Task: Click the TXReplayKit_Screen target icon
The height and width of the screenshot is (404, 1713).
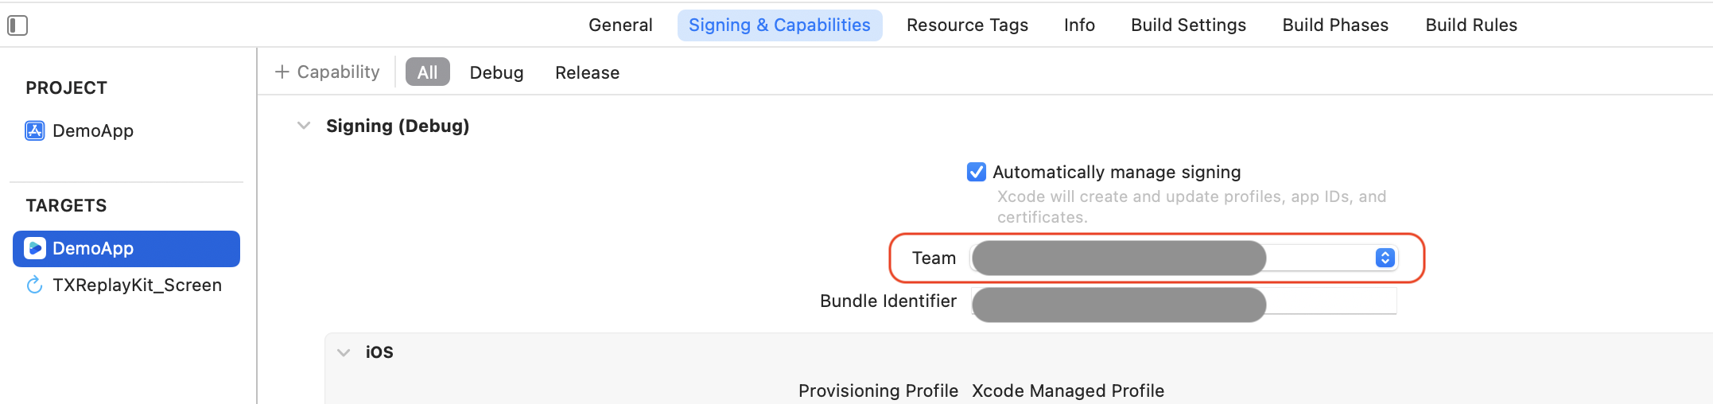Action: [x=34, y=285]
